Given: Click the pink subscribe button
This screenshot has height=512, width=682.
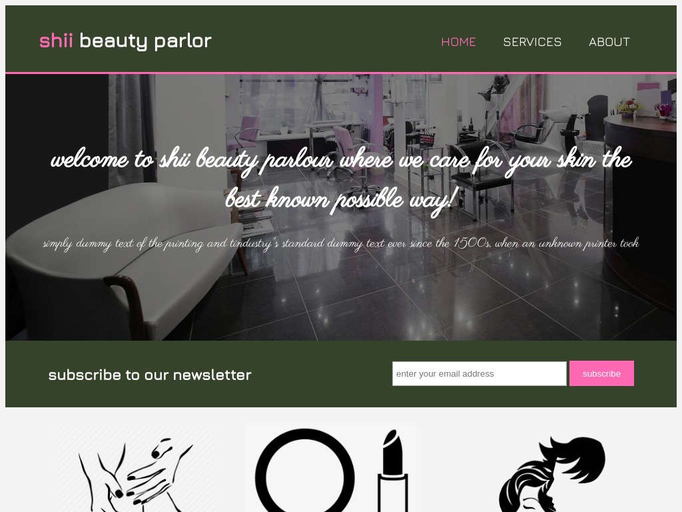Looking at the screenshot, I should point(601,373).
